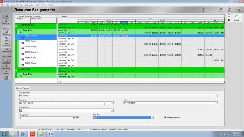Click the Home navigation icon
244x137 pixels.
click(x=221, y=10)
